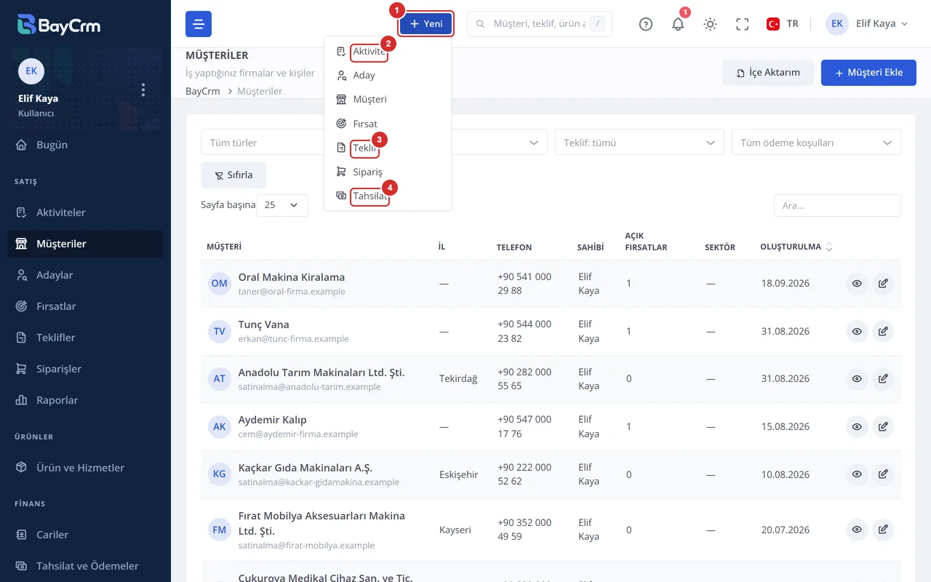View Tunç Vana customer details
The image size is (931, 582).
857,331
